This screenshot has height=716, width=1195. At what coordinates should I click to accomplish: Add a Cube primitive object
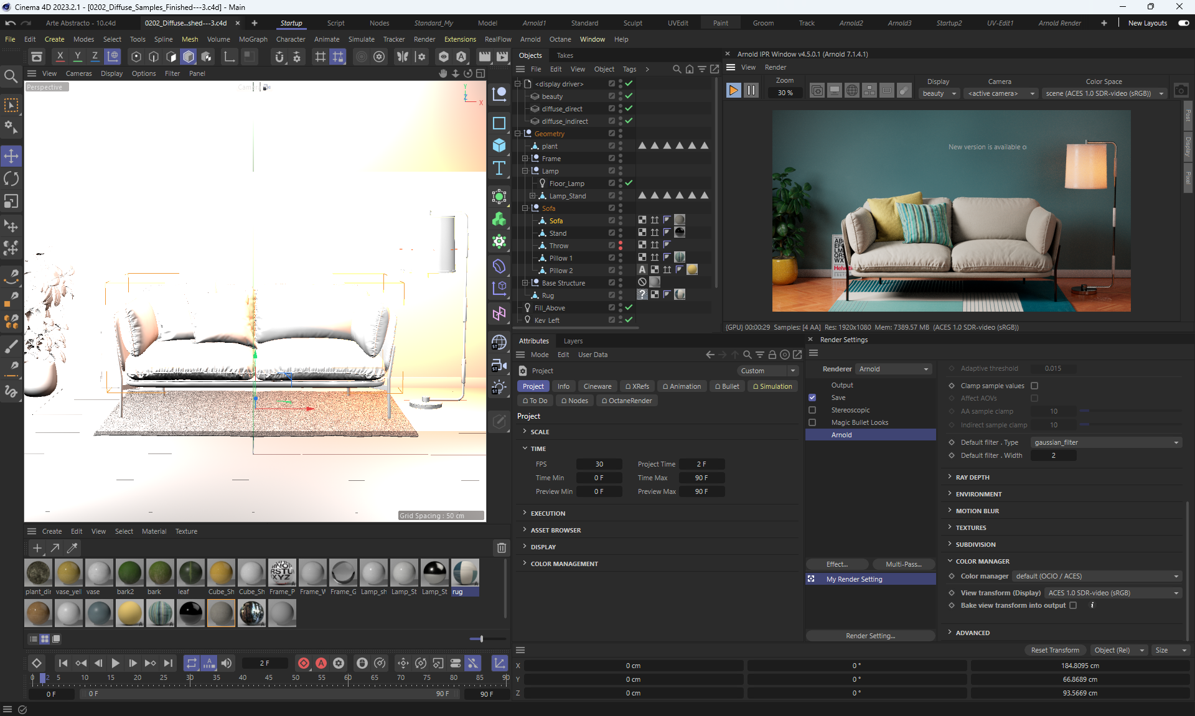499,146
